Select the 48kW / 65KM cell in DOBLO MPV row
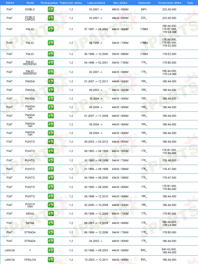198x264 pixels. [x=120, y=9]
